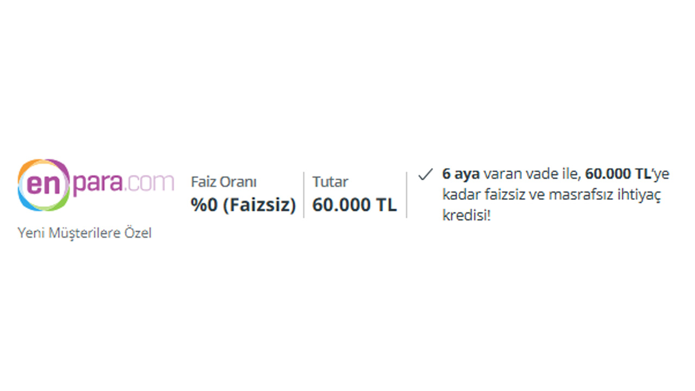Click the colorful "en" circle emblem
The height and width of the screenshot is (391, 695).
[44, 185]
